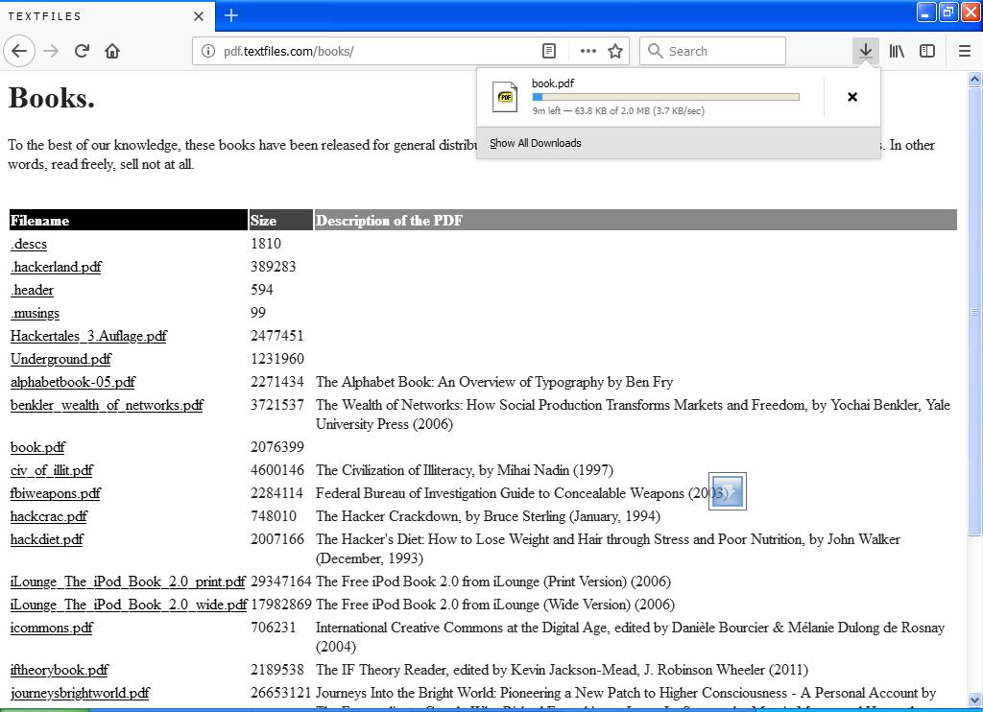Click size value 2076399
Screen dimensions: 983x712
277,447
